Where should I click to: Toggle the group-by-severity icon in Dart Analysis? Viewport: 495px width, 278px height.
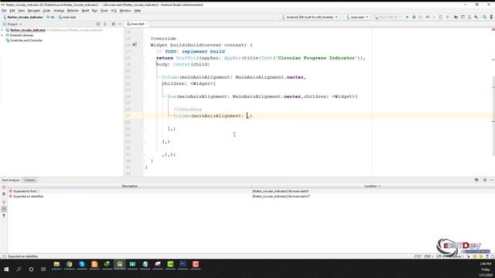click(x=4, y=208)
